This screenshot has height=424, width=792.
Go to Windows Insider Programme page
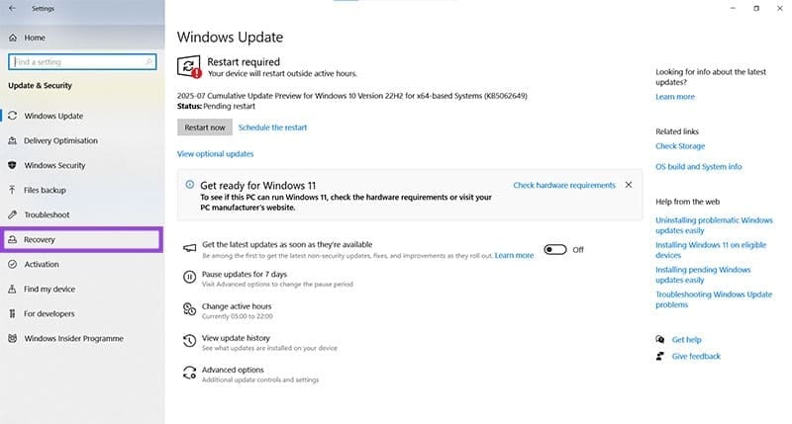coord(82,338)
